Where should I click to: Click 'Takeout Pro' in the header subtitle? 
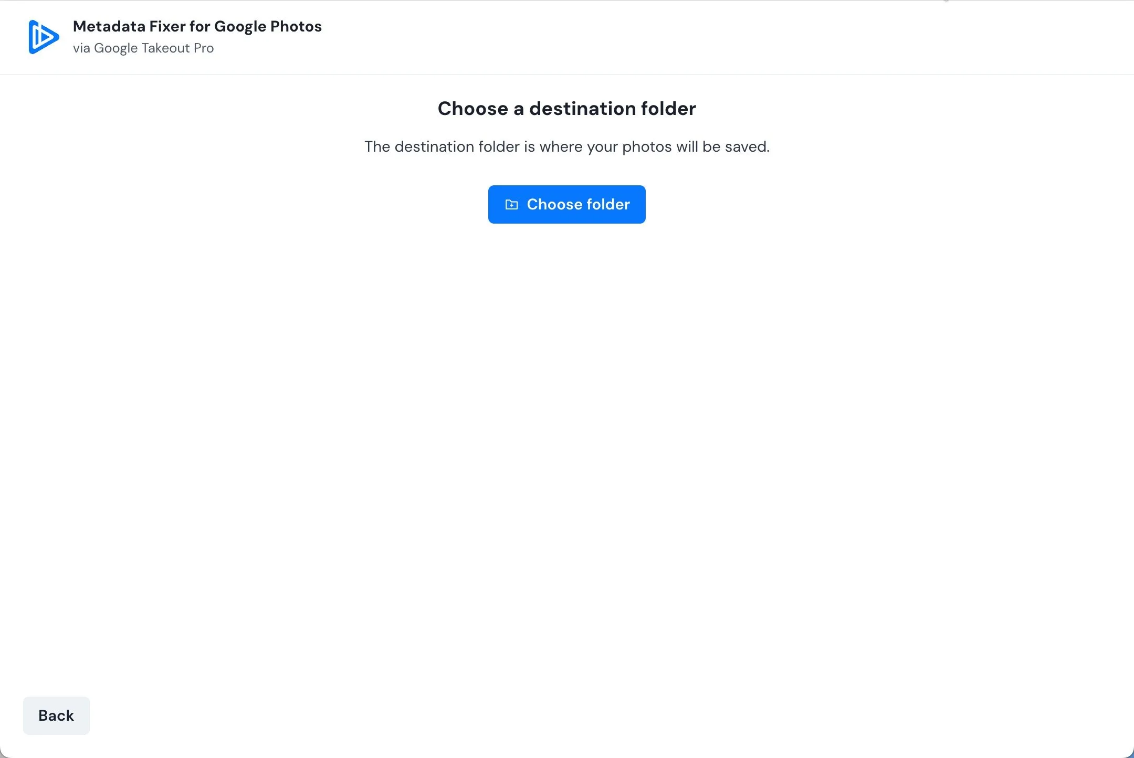tap(177, 48)
